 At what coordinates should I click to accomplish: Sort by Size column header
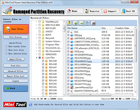click(x=108, y=28)
